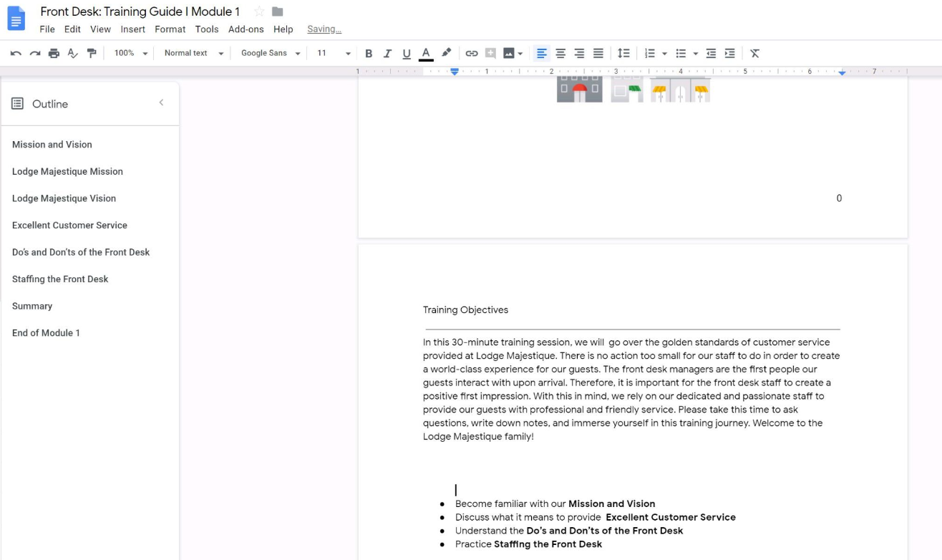This screenshot has height=560, width=942.
Task: Click the document title to rename
Action: 140,11
